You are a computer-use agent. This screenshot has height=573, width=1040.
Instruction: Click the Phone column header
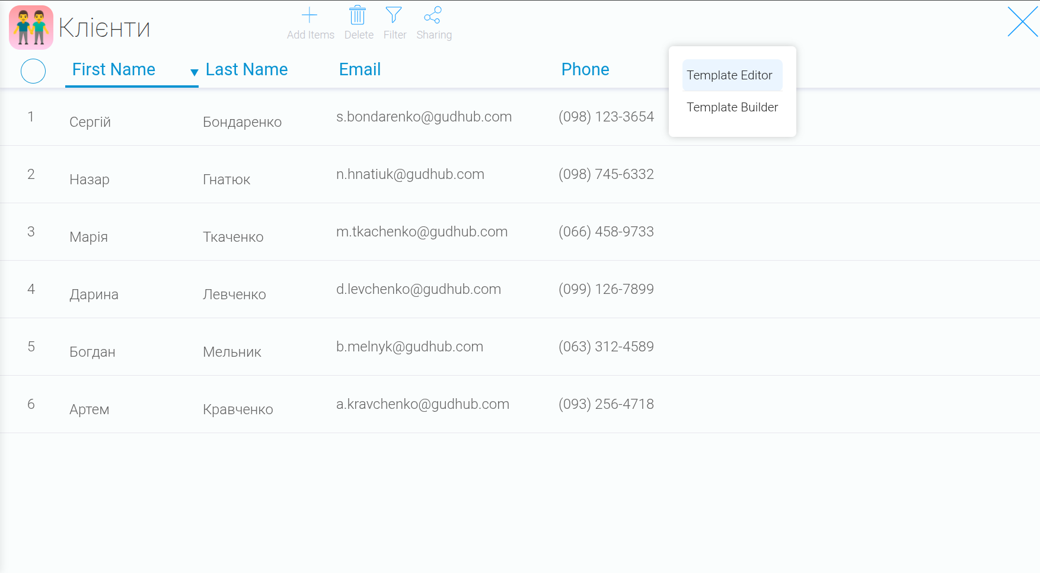pos(585,69)
